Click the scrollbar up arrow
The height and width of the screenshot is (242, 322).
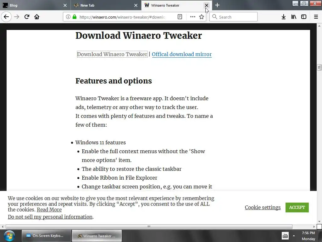319,26
